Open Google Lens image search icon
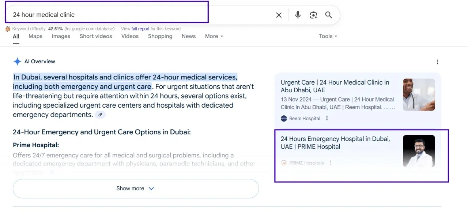468x212 pixels. click(x=313, y=15)
